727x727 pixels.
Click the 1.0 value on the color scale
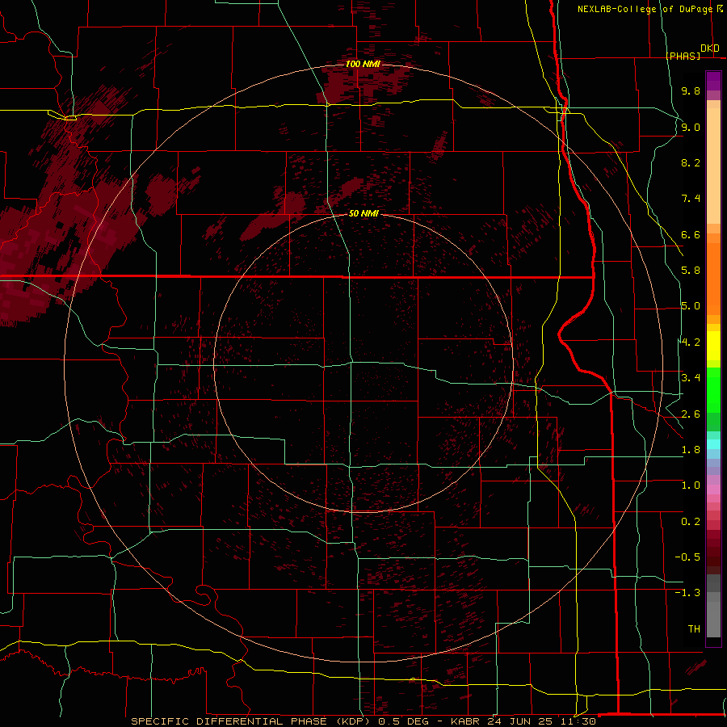691,485
